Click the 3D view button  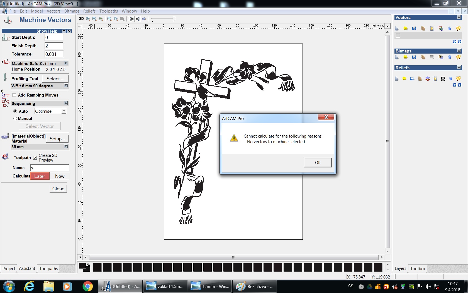click(81, 19)
